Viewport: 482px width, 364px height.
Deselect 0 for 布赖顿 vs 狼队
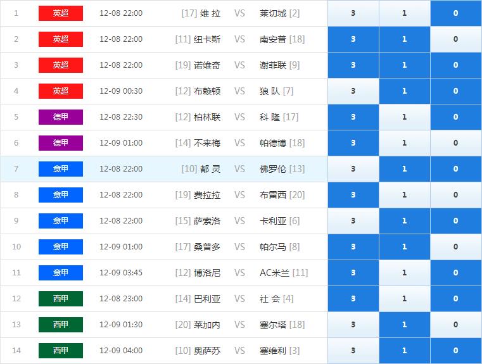(x=456, y=91)
